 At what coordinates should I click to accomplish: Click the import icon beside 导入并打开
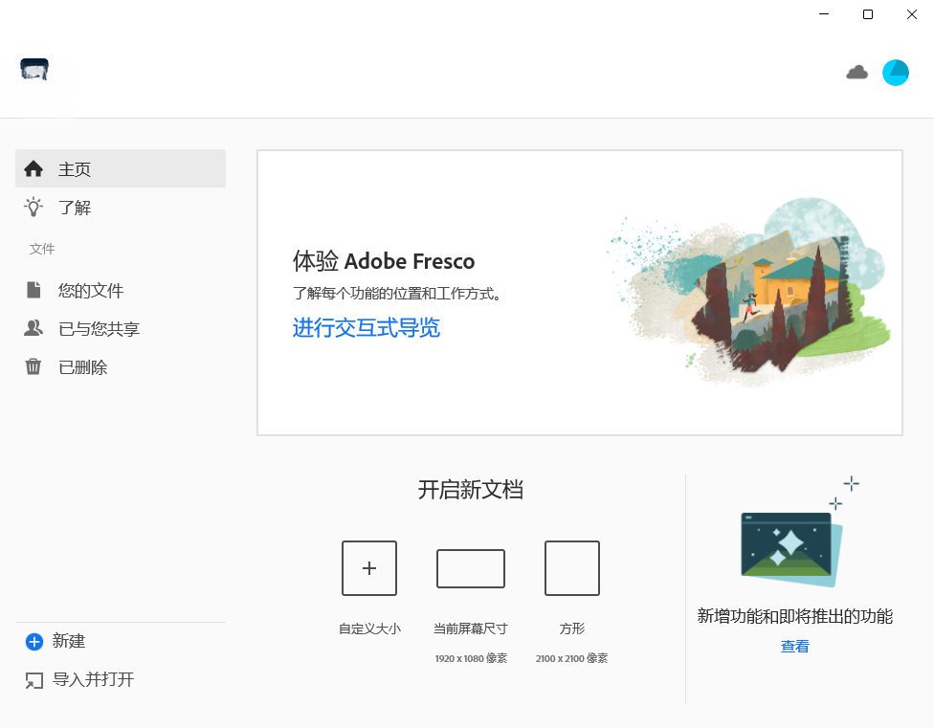[x=33, y=680]
